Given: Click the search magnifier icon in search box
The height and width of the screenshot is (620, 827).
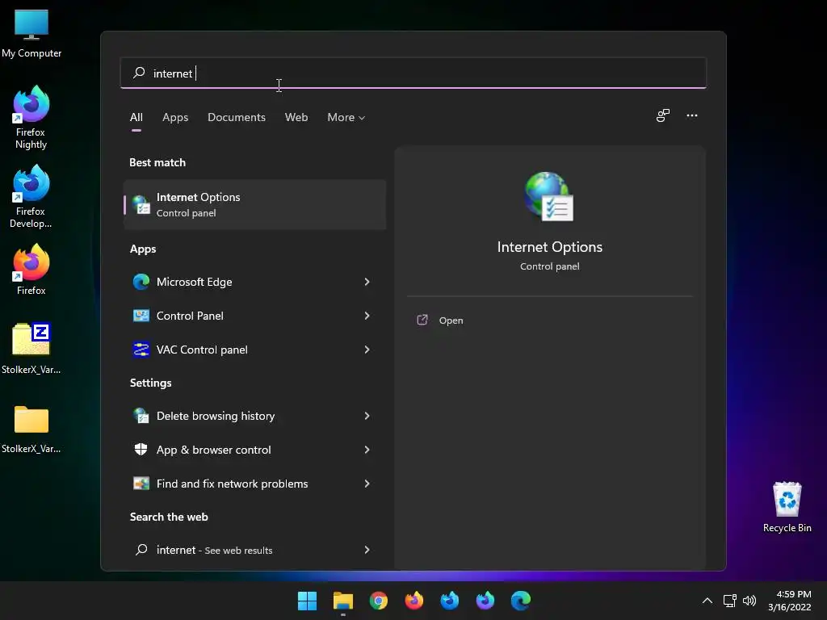Looking at the screenshot, I should tap(139, 73).
